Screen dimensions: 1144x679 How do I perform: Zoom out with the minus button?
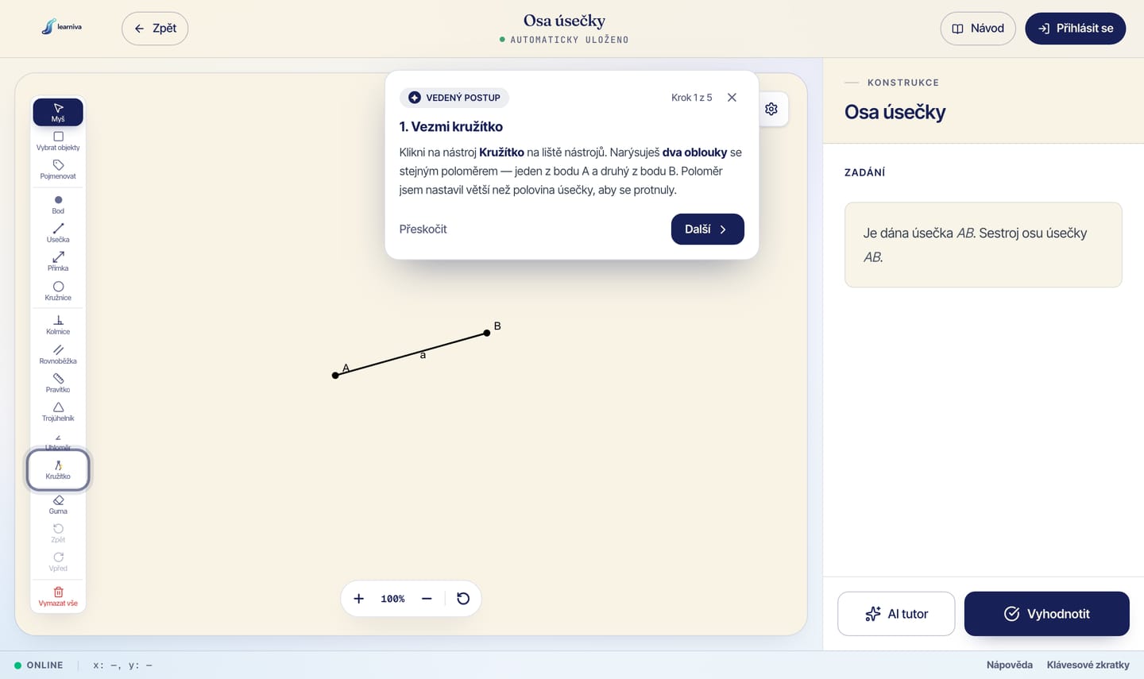click(427, 599)
